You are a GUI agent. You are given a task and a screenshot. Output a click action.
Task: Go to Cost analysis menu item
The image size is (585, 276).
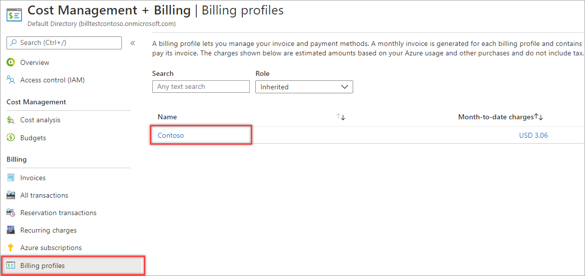click(x=40, y=120)
